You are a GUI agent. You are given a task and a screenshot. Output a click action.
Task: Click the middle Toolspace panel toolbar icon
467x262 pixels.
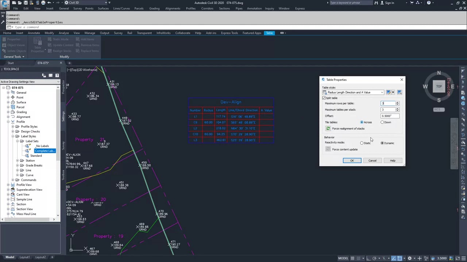point(50,75)
